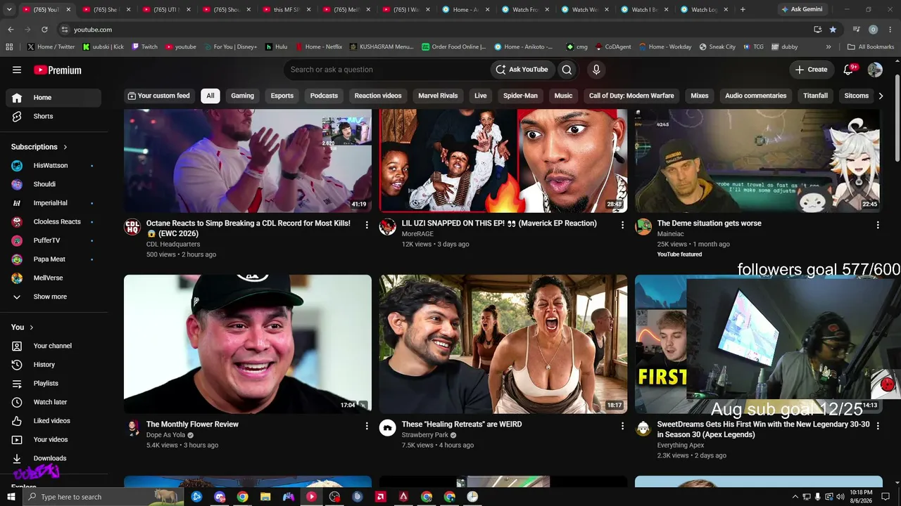The height and width of the screenshot is (506, 901).
Task: Open the taskbar volume control
Action: click(x=840, y=497)
